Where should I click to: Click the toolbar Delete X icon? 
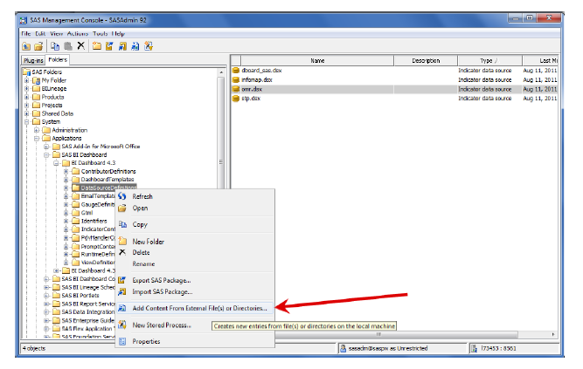[x=80, y=45]
